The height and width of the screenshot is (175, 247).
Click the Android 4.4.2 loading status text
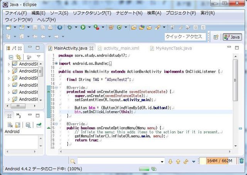[44, 169]
